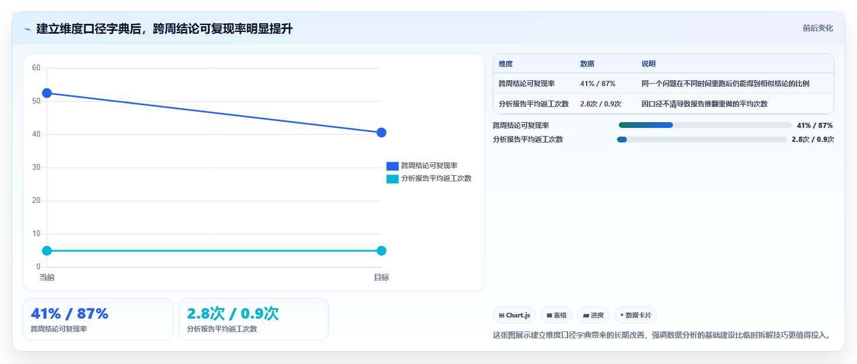Click the blue data point at 目标
The width and height of the screenshot is (857, 364).
point(382,133)
